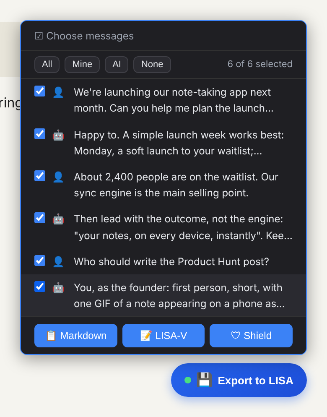
Task: Click the checkbox icon beside "Choose messages"
Action: click(39, 36)
